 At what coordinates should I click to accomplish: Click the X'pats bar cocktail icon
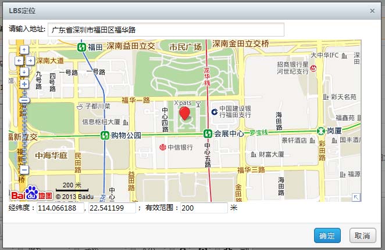pyautogui.click(x=198, y=104)
